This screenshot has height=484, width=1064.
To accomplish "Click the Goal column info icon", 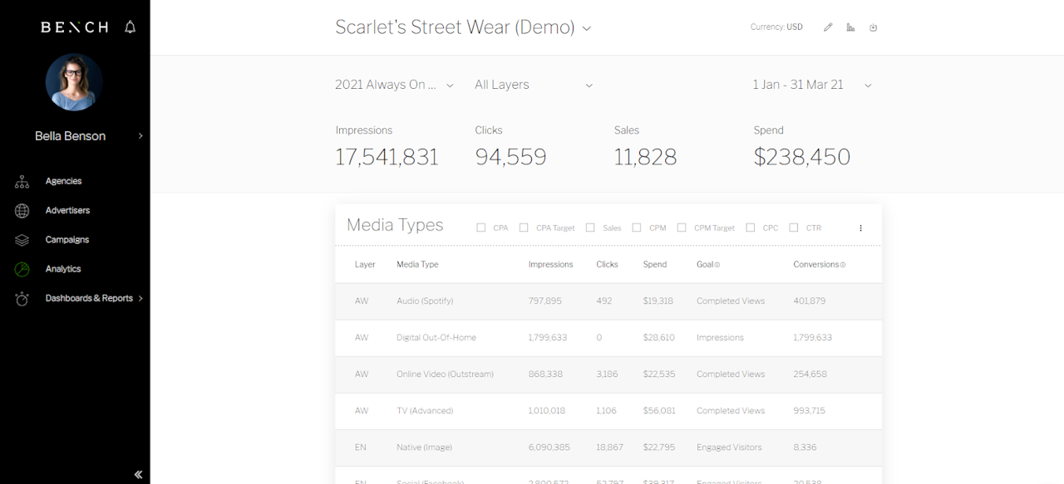I will click(x=717, y=265).
